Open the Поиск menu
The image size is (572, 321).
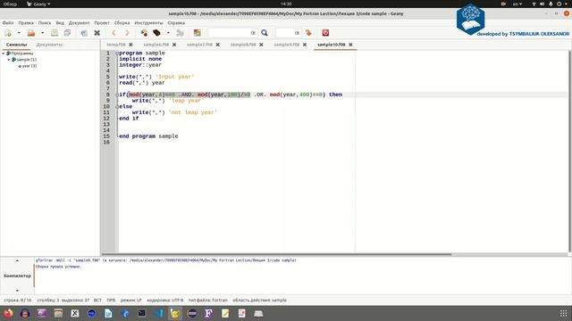click(45, 22)
